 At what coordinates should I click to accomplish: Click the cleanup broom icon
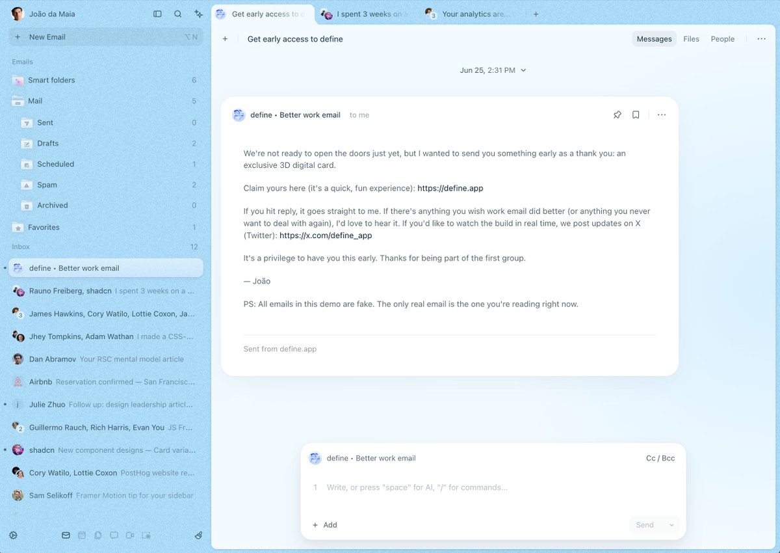[199, 535]
